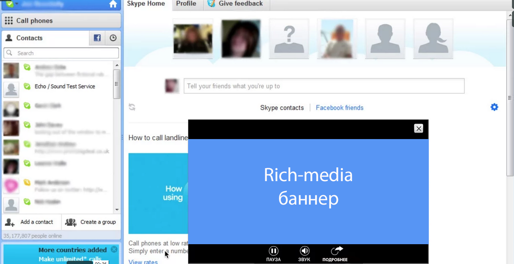This screenshot has width=514, height=264.
Task: Click the 'Tell your friends what you're up to' box
Action: point(324,86)
